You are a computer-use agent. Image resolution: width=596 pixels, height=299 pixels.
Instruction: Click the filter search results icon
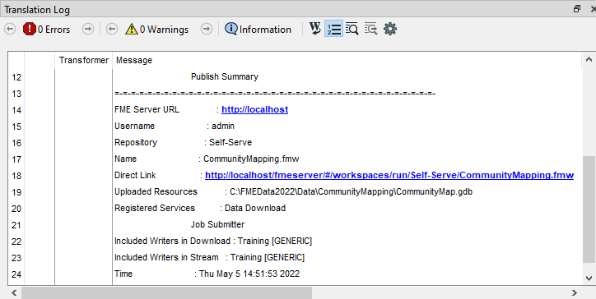tap(371, 29)
